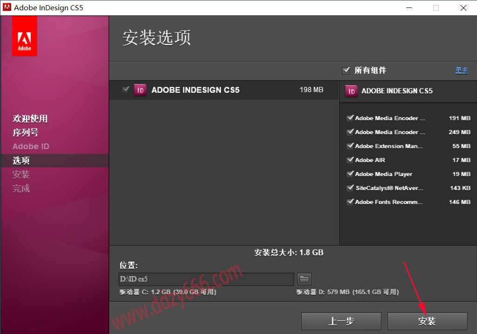Open the folder browse icon for install location
The width and height of the screenshot is (477, 334).
click(x=304, y=279)
